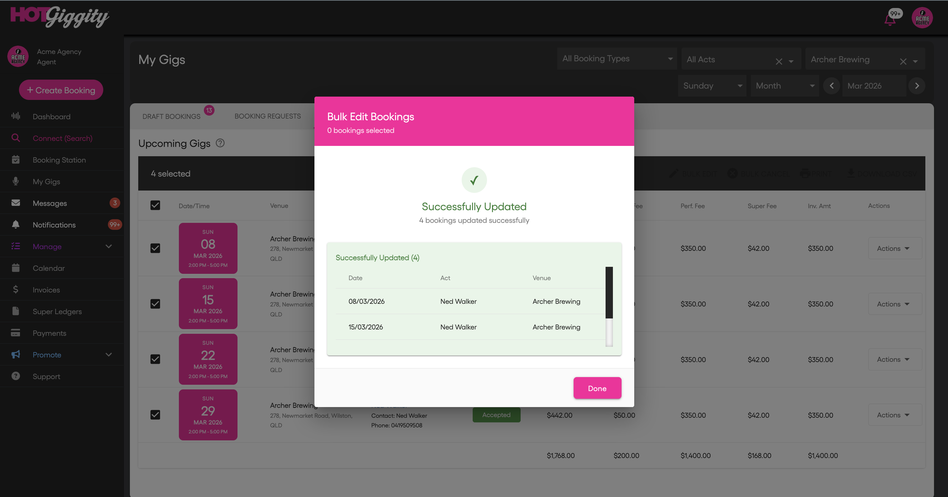Uncheck the 08 Mar 2026 gig checkbox
The height and width of the screenshot is (497, 948).
155,248
